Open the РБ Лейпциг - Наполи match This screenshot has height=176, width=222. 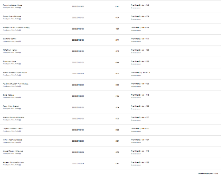tap(10, 50)
